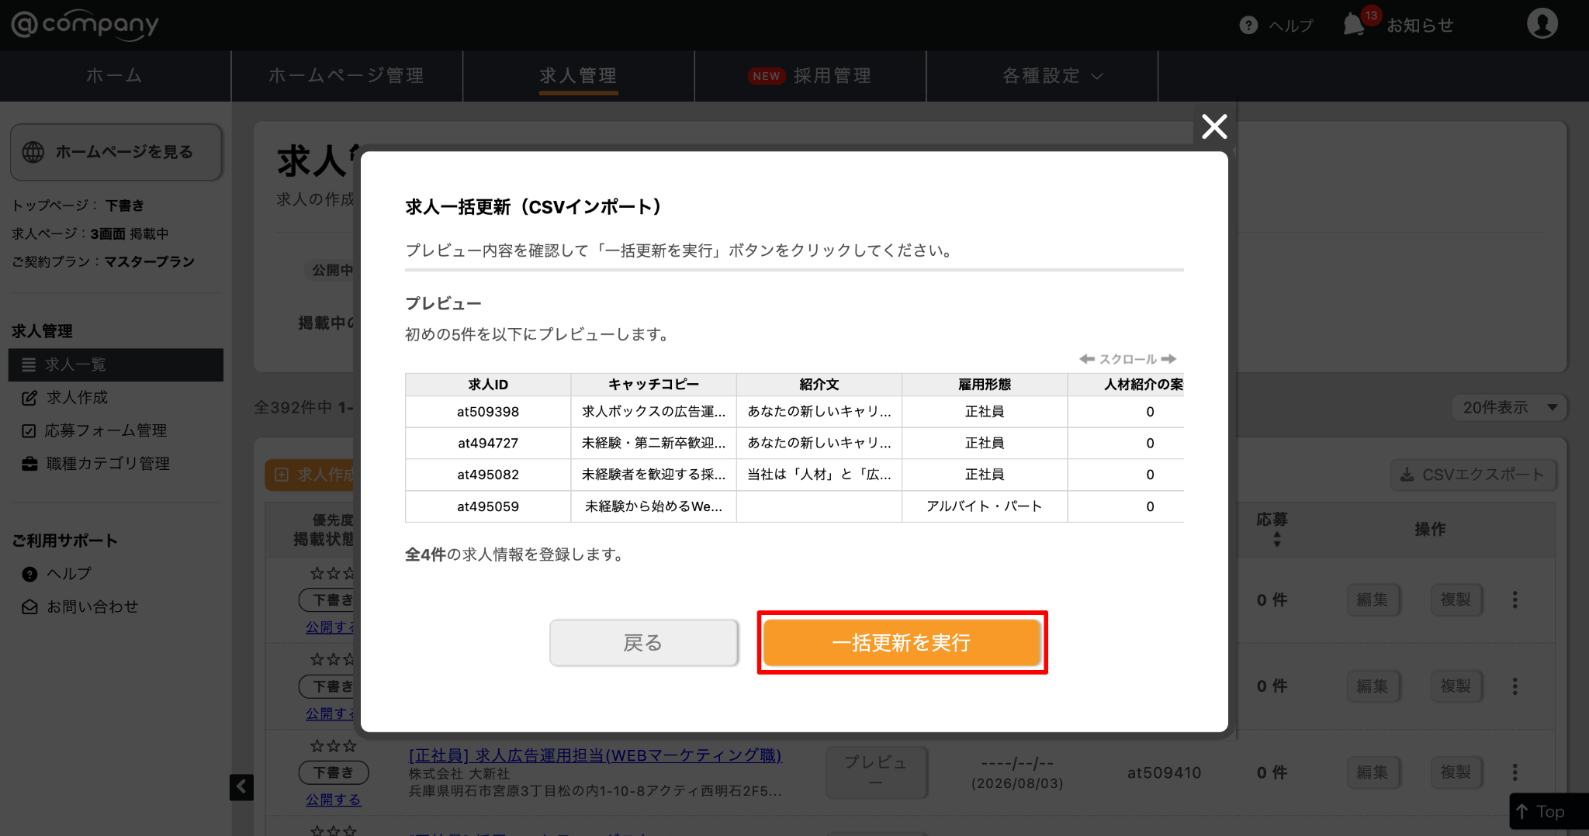Click the checkbox icon beside 応募フォーム管理
This screenshot has width=1589, height=836.
point(29,431)
